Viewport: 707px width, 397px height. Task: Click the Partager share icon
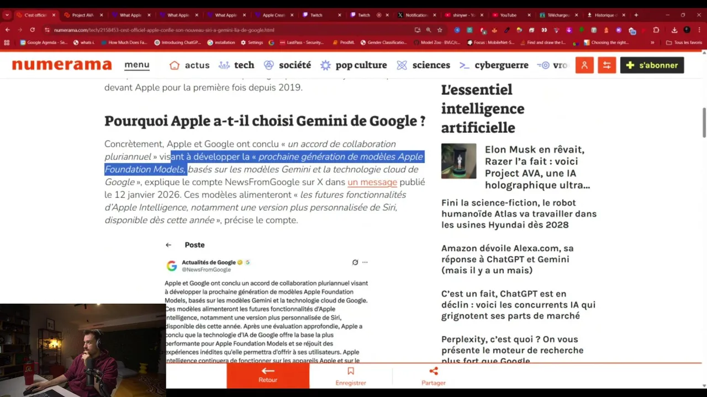(x=434, y=372)
